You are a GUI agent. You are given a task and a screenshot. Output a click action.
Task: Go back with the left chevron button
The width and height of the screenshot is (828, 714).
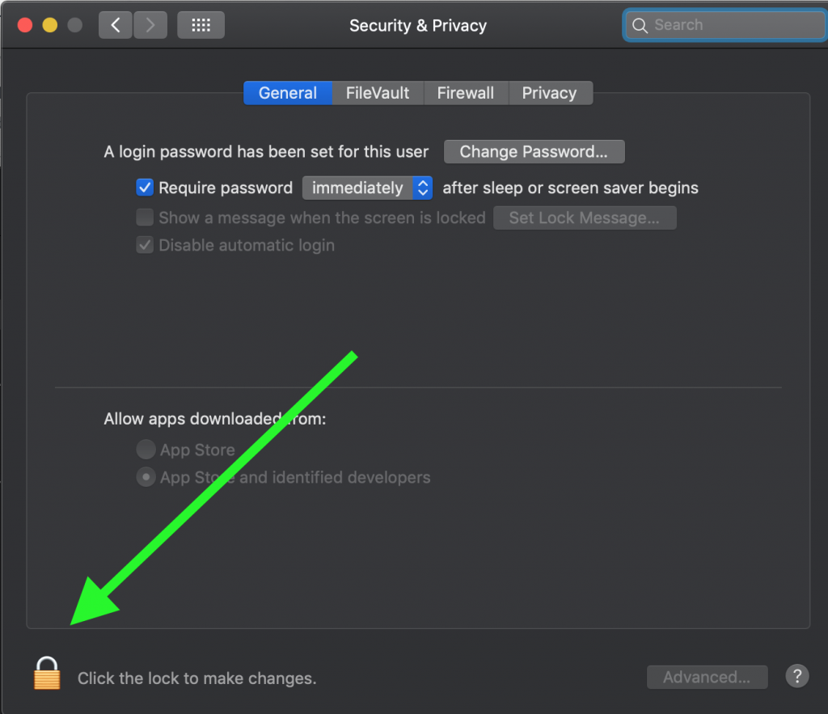click(x=115, y=25)
